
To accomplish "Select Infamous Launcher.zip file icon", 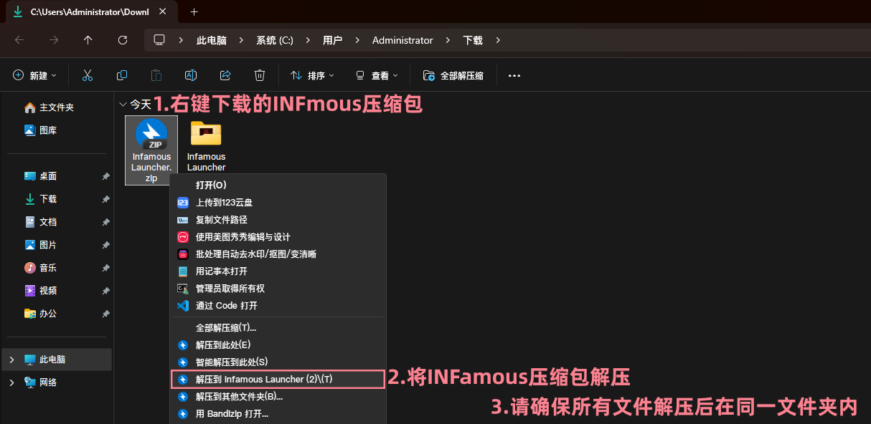I will click(x=151, y=150).
